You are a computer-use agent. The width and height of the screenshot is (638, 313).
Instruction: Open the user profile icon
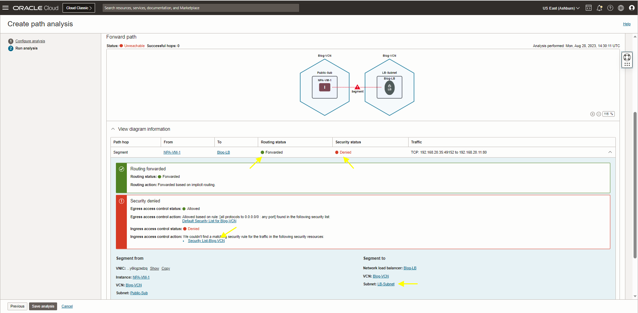pyautogui.click(x=632, y=8)
